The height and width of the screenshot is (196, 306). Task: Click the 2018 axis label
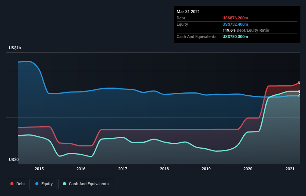coord(164,169)
